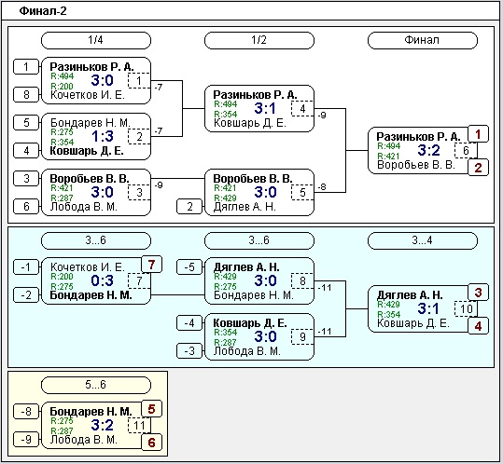Click match 6 dashed box in final
The width and height of the screenshot is (503, 464).
(x=466, y=151)
